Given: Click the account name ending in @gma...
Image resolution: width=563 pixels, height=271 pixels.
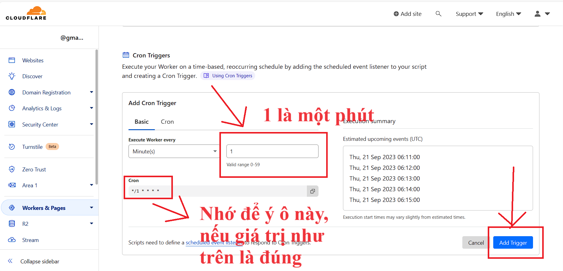Looking at the screenshot, I should pyautogui.click(x=72, y=38).
